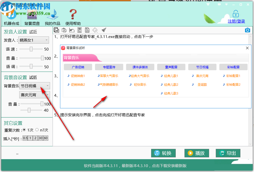Click the text layout toolbar icon

click(x=79, y=30)
